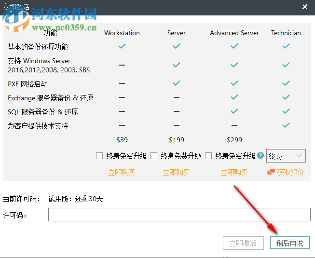
Task: Click the 稍后再说 button
Action: click(x=290, y=243)
